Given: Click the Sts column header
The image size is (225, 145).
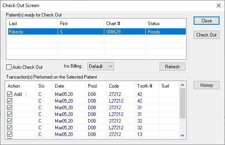Looking at the screenshot, I should (44, 86).
